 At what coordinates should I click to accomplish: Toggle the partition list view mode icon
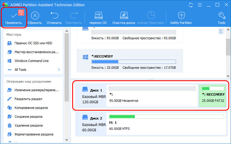[x=222, y=31]
